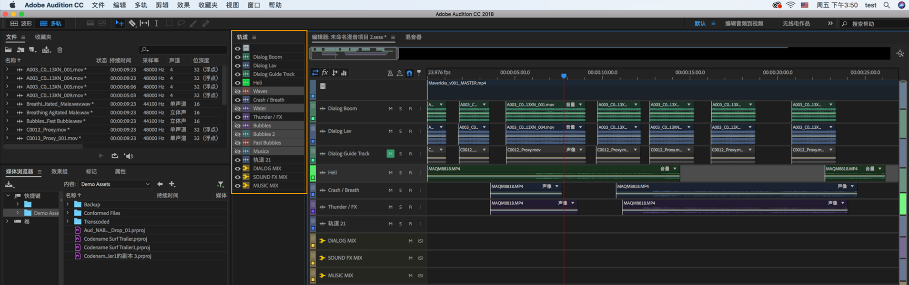Switch to the 效果组 tab
The image size is (909, 285).
60,171
